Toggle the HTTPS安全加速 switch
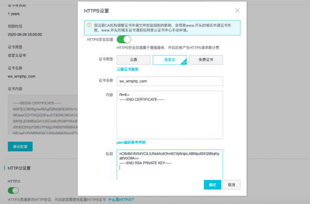The image size is (310, 204). click(x=124, y=39)
